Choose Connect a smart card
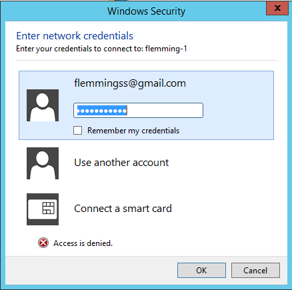This screenshot has width=292, height=290. pos(123,209)
